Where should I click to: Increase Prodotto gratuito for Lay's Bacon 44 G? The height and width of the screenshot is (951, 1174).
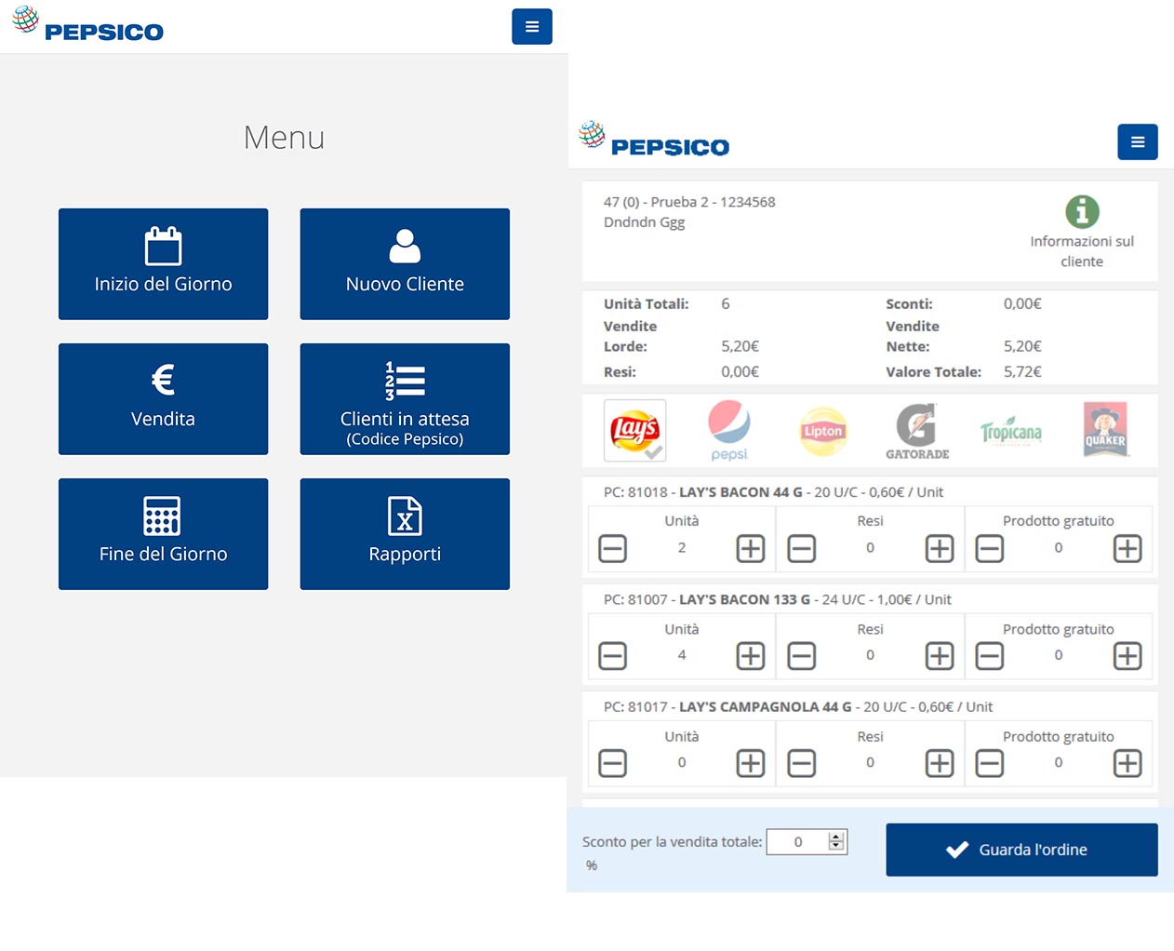click(x=1127, y=549)
